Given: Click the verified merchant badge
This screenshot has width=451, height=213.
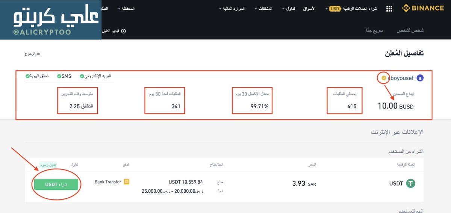Looking at the screenshot, I should [384, 78].
